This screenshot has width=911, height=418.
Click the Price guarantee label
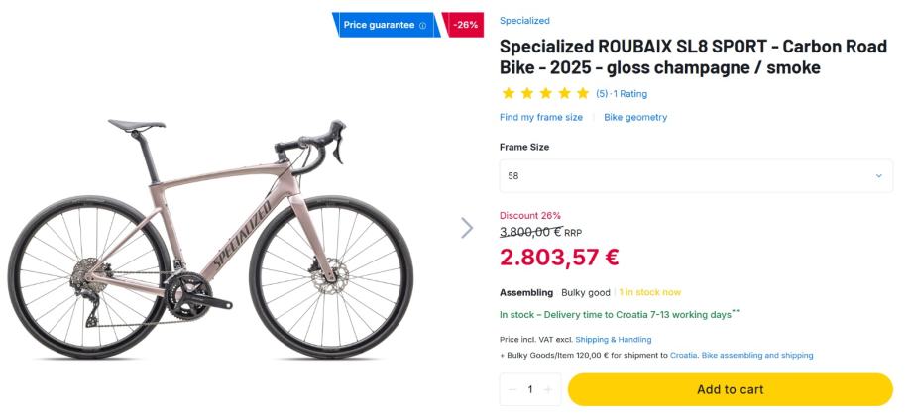tap(379, 25)
